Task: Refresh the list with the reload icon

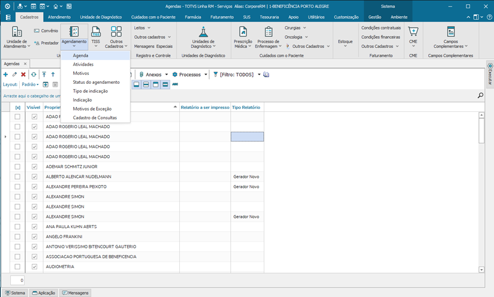Action: [x=34, y=75]
